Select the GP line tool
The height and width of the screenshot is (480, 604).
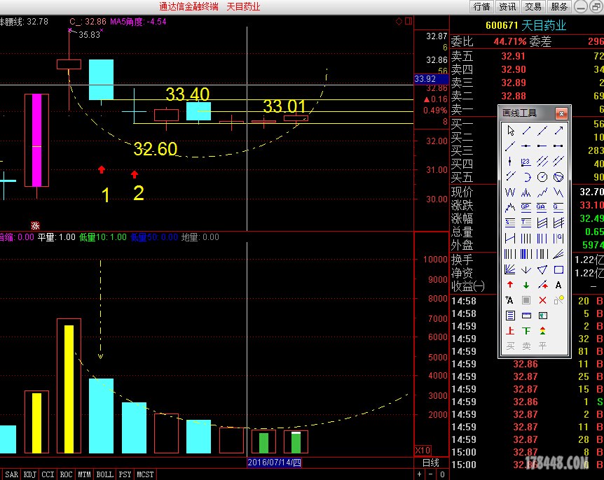pos(526,208)
